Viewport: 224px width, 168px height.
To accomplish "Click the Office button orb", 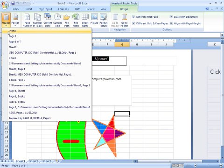I will coord(5,5).
